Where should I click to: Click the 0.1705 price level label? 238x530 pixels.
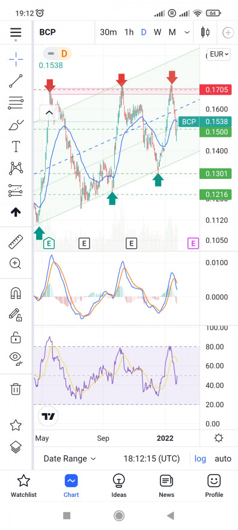(216, 90)
